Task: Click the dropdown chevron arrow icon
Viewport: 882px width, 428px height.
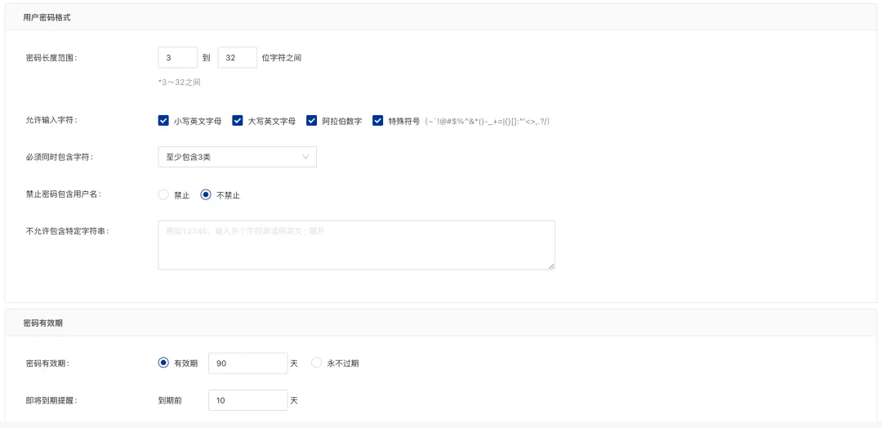Action: (x=305, y=157)
